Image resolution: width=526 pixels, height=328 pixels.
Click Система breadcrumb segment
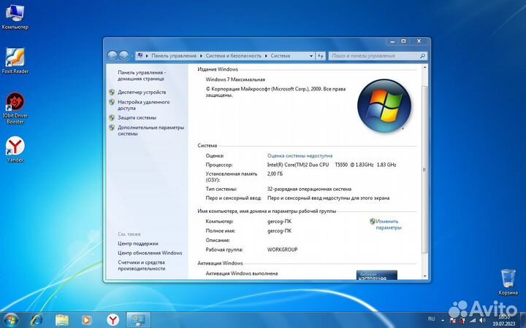pyautogui.click(x=281, y=56)
